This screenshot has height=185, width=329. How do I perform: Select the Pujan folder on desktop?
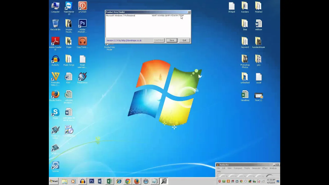pyautogui.click(x=69, y=43)
